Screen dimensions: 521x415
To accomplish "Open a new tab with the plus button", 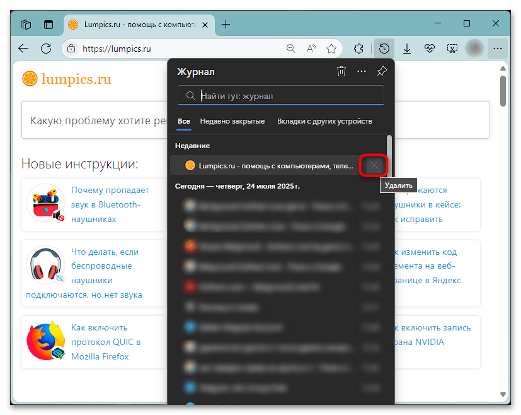I will point(226,25).
